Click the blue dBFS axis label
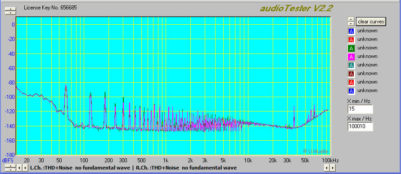This screenshot has width=401, height=174. [x=7, y=161]
